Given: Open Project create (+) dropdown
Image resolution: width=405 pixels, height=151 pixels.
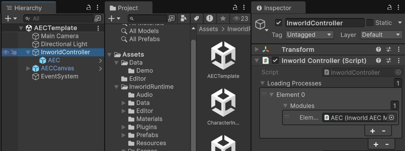Looking at the screenshot, I should (x=114, y=18).
